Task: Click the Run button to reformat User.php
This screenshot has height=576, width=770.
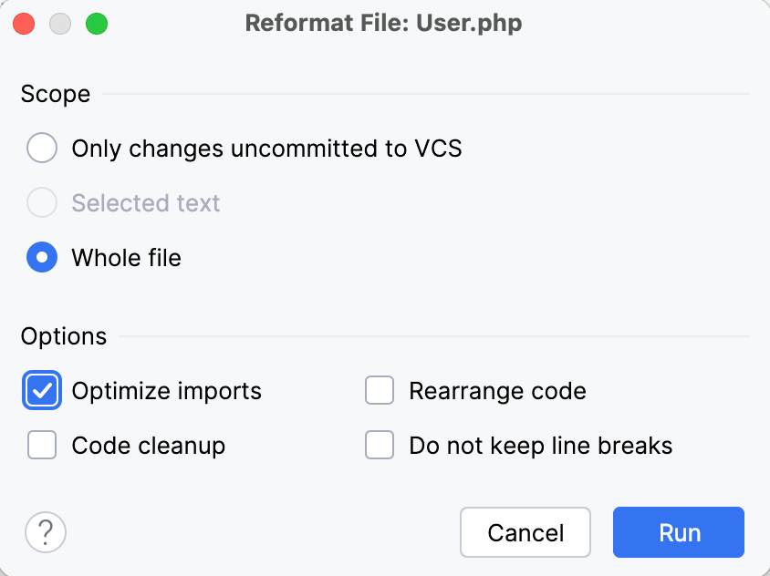Action: (678, 532)
